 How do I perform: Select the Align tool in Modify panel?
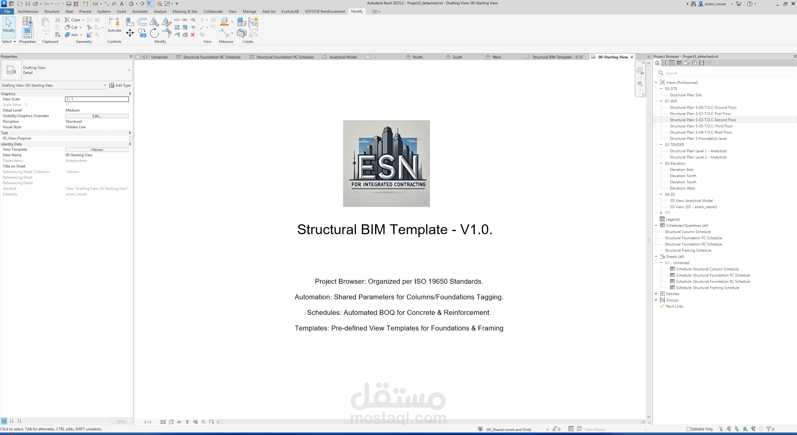coord(130,22)
